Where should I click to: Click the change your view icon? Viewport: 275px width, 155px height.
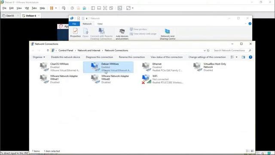click(x=232, y=57)
